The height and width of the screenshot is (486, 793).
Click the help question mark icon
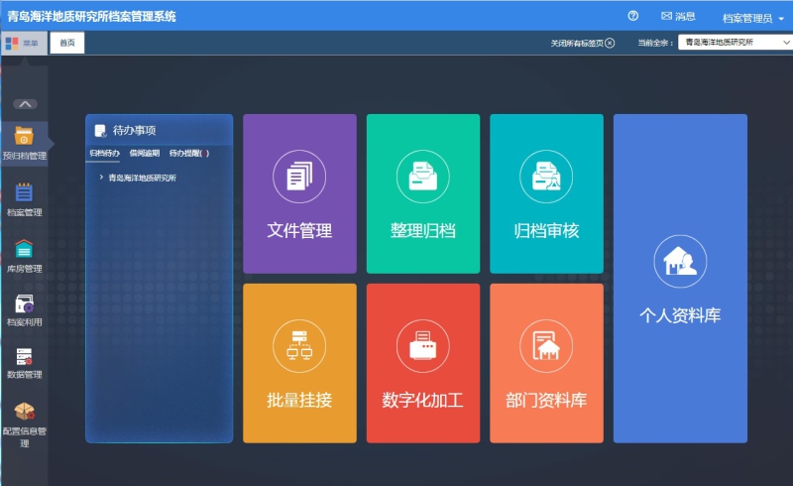point(633,16)
